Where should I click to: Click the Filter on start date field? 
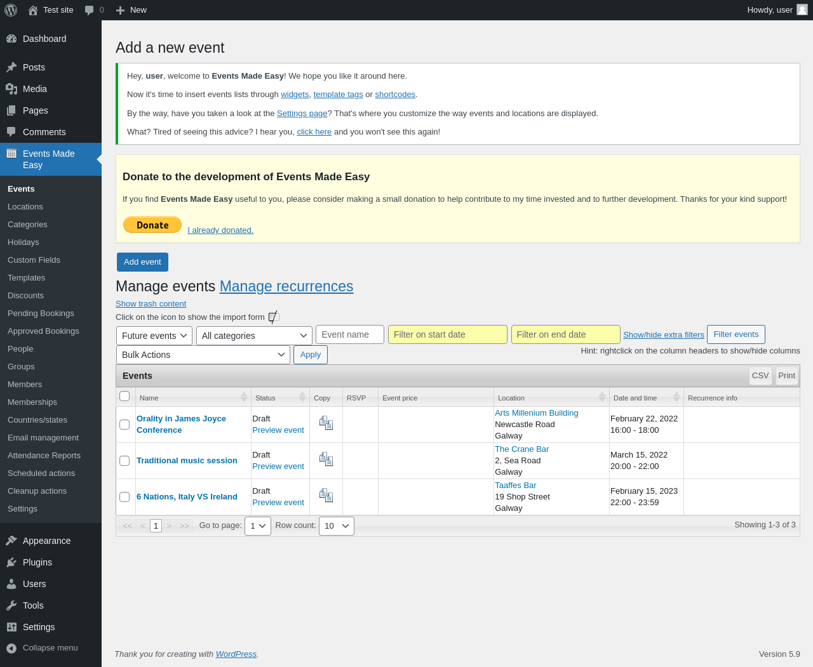coord(448,334)
